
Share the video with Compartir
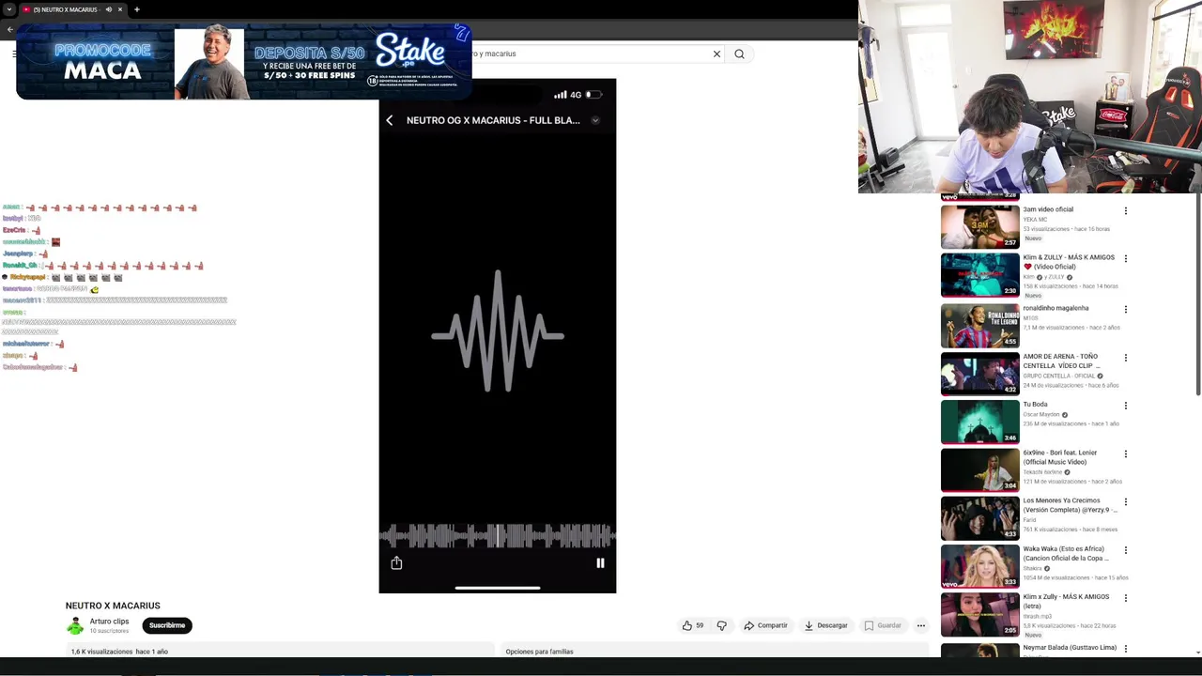[765, 625]
